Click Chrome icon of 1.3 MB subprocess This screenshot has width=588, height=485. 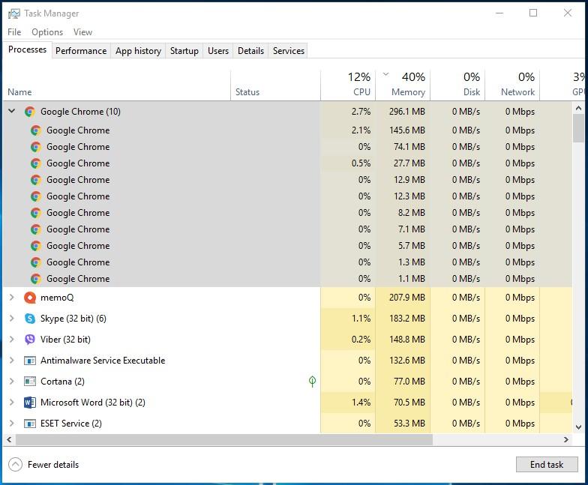tap(36, 262)
